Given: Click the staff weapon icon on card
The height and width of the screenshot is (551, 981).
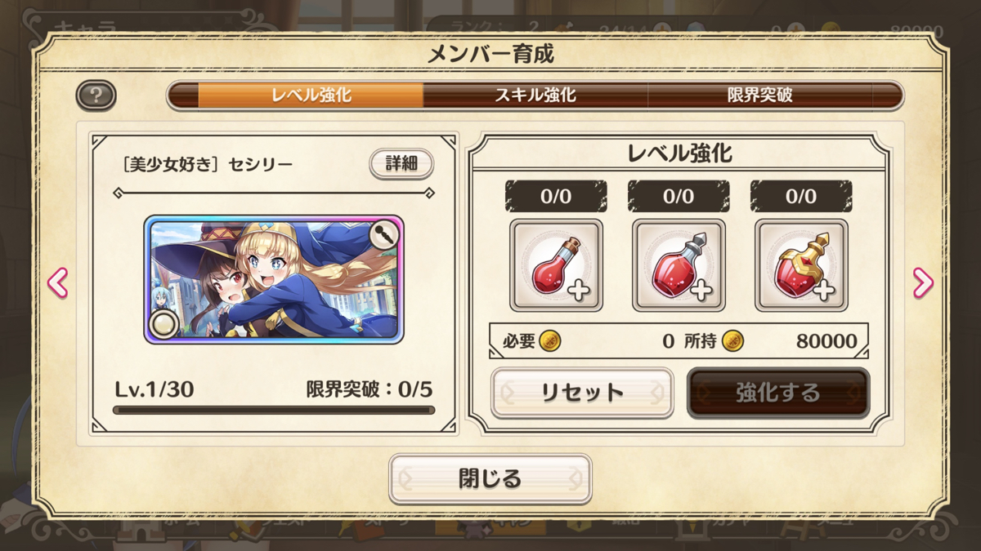Looking at the screenshot, I should pos(385,235).
